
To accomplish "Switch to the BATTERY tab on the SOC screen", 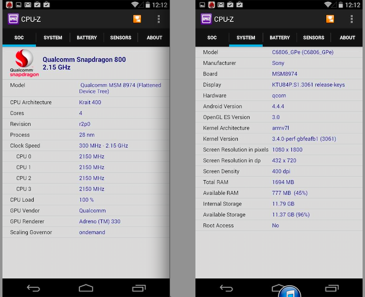I will [87, 37].
